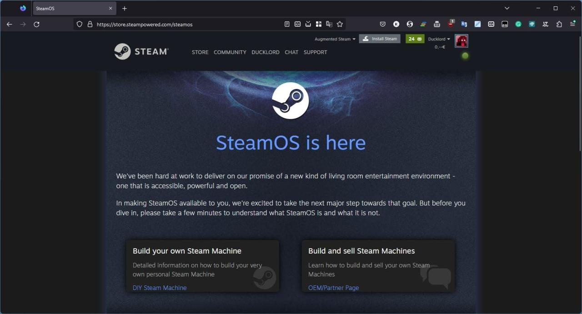
Task: Click the round S extension icon
Action: [x=410, y=24]
